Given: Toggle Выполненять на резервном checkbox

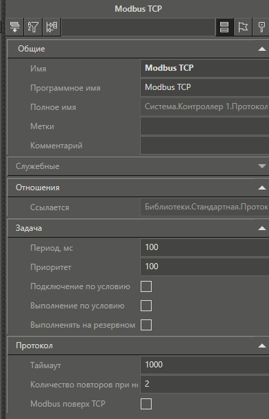Looking at the screenshot, I should (x=146, y=325).
